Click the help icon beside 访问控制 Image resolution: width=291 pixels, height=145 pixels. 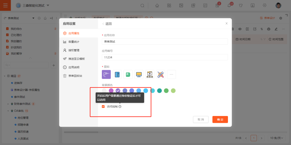pos(120,107)
